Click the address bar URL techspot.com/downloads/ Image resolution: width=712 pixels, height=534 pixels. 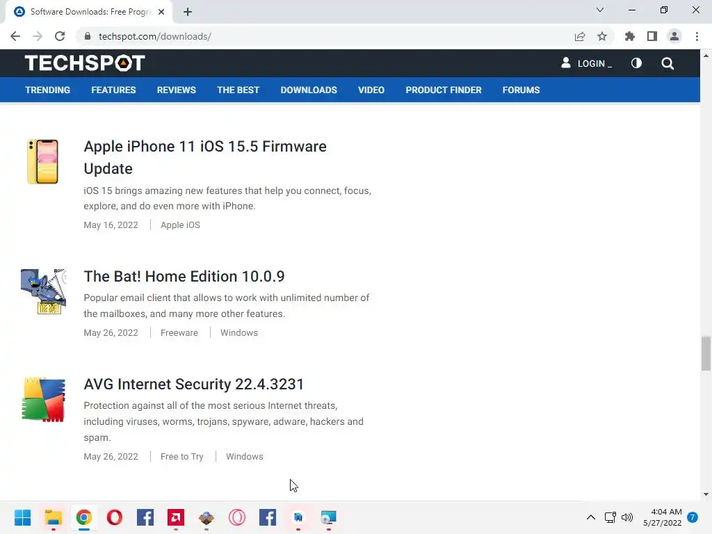tap(155, 36)
